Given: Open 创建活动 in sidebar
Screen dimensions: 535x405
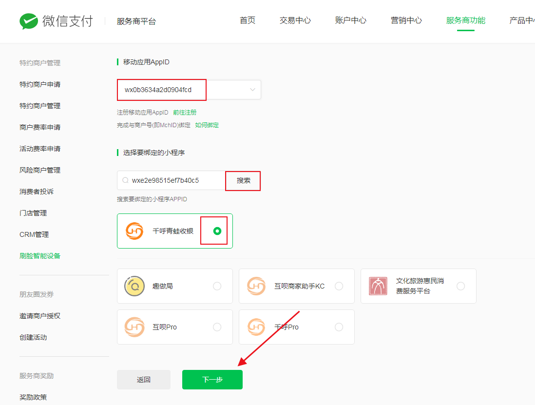Looking at the screenshot, I should point(33,337).
